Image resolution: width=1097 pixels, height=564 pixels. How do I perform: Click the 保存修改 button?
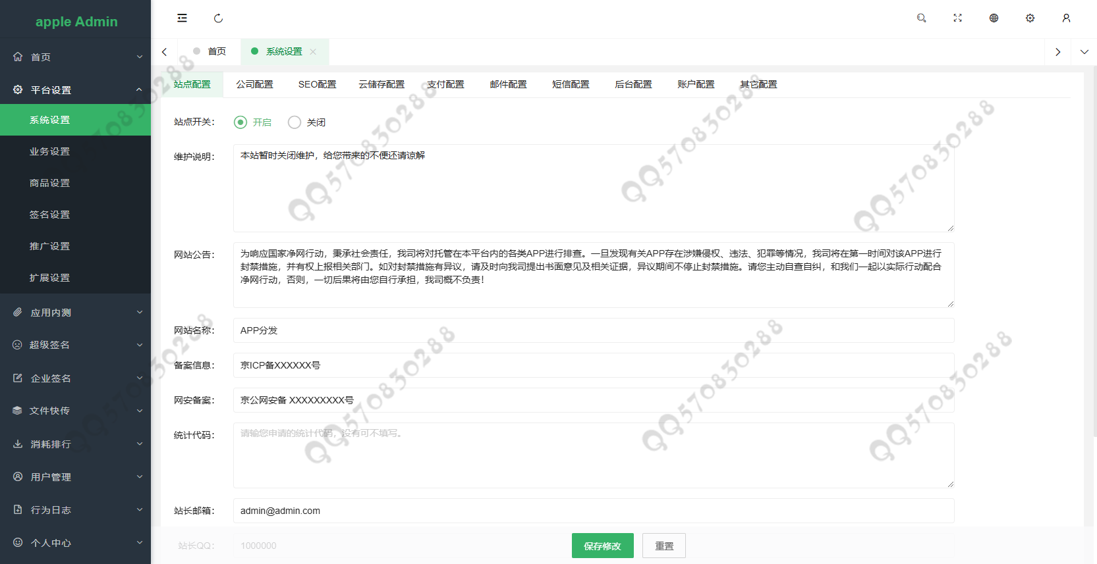602,546
